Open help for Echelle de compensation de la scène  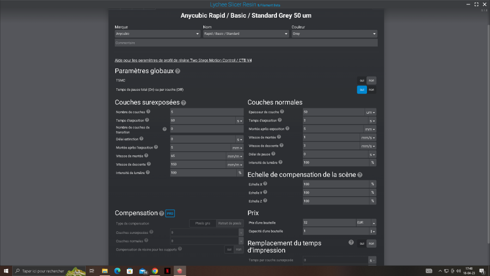coord(360,175)
